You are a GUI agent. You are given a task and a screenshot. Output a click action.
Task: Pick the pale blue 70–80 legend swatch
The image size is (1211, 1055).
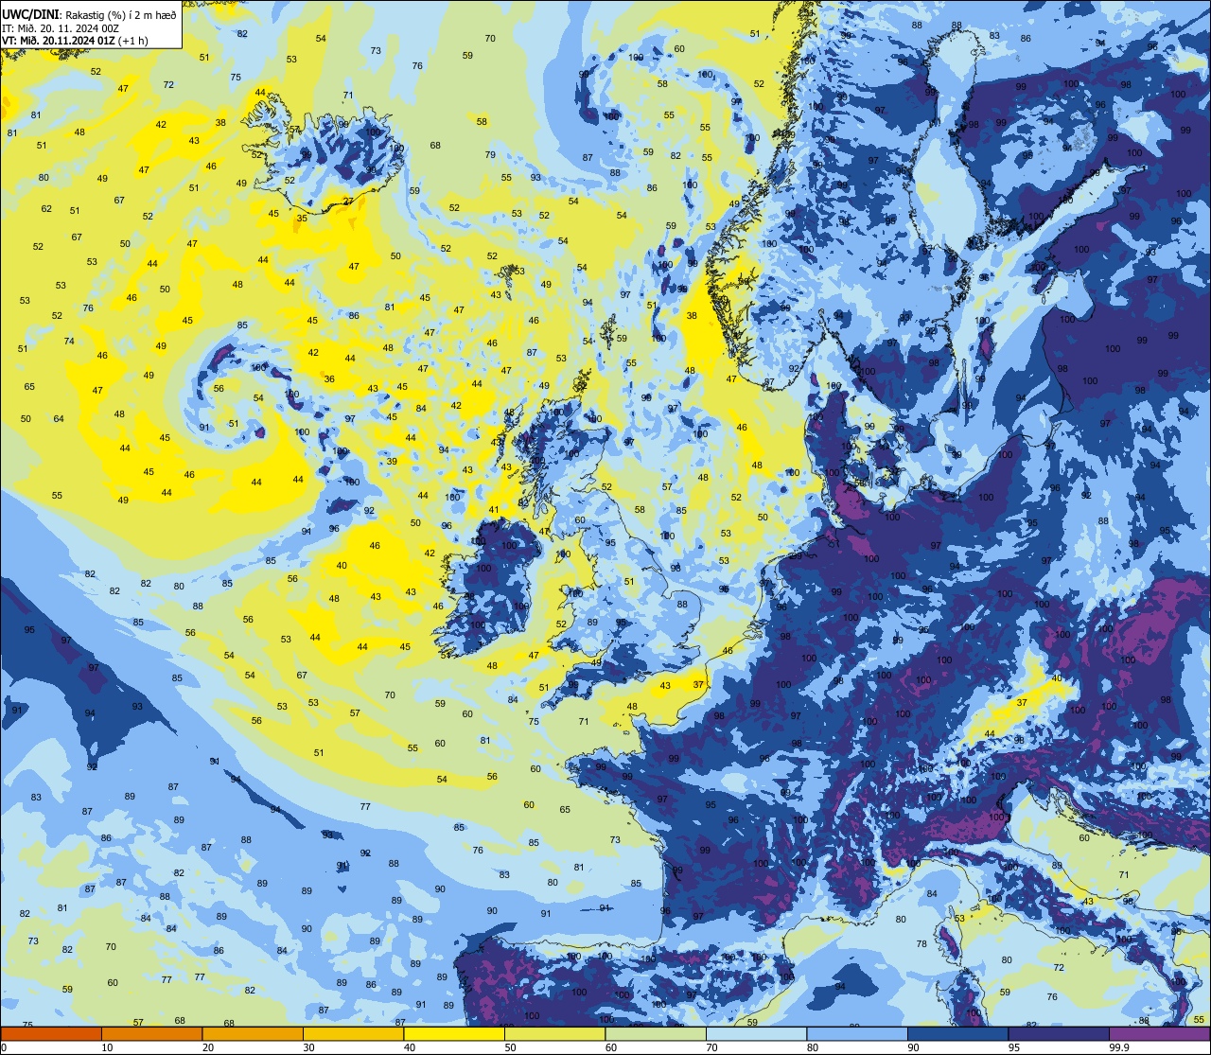click(x=756, y=1033)
